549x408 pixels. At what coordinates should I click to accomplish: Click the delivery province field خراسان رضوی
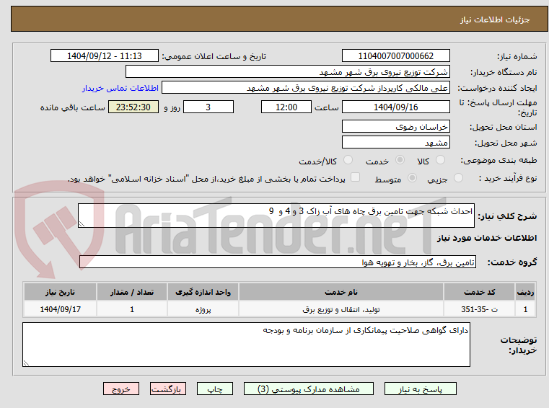point(395,127)
